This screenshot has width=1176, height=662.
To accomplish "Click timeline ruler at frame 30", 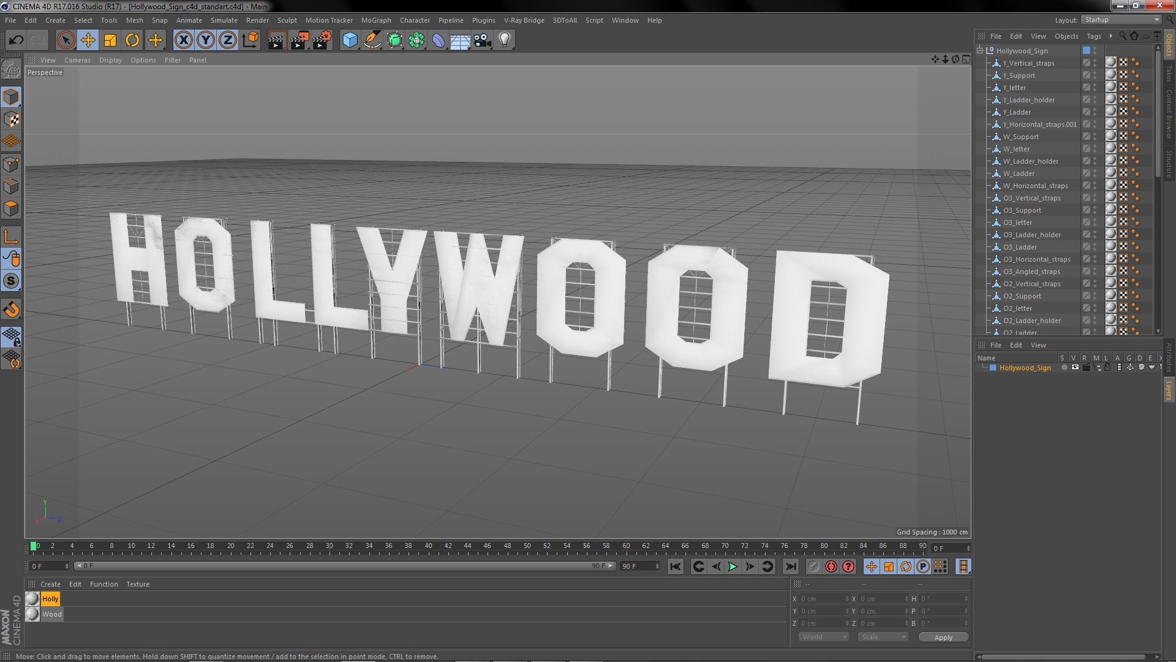I will [x=329, y=546].
